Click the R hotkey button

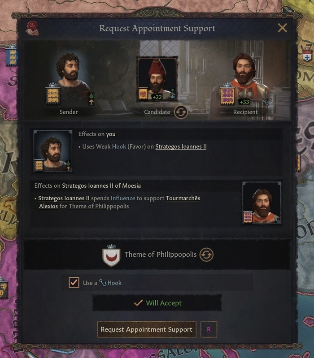point(209,329)
